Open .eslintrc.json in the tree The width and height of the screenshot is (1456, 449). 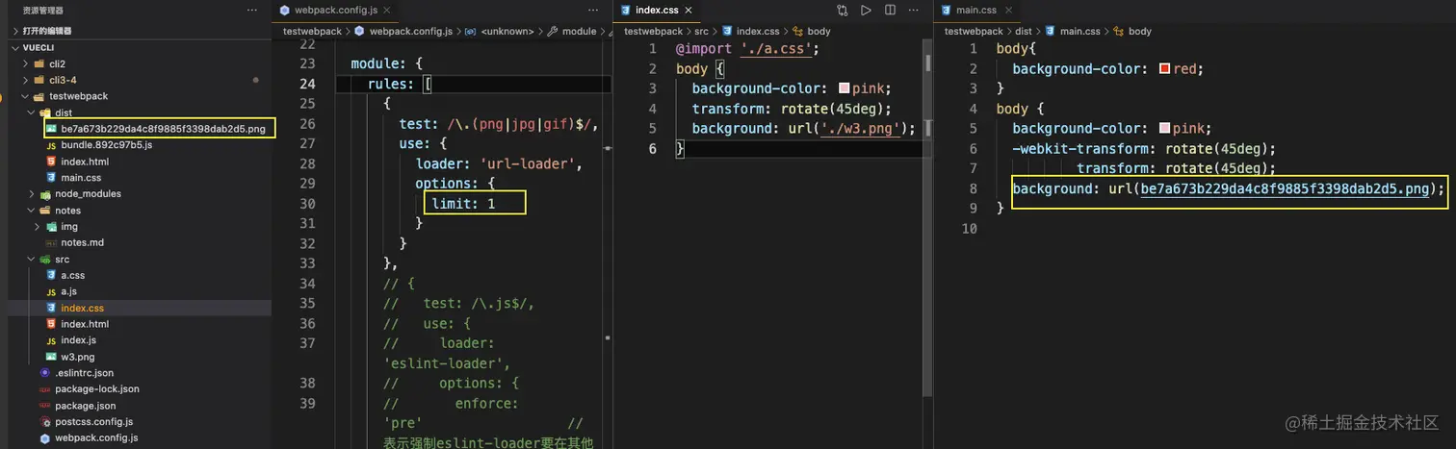pos(84,373)
